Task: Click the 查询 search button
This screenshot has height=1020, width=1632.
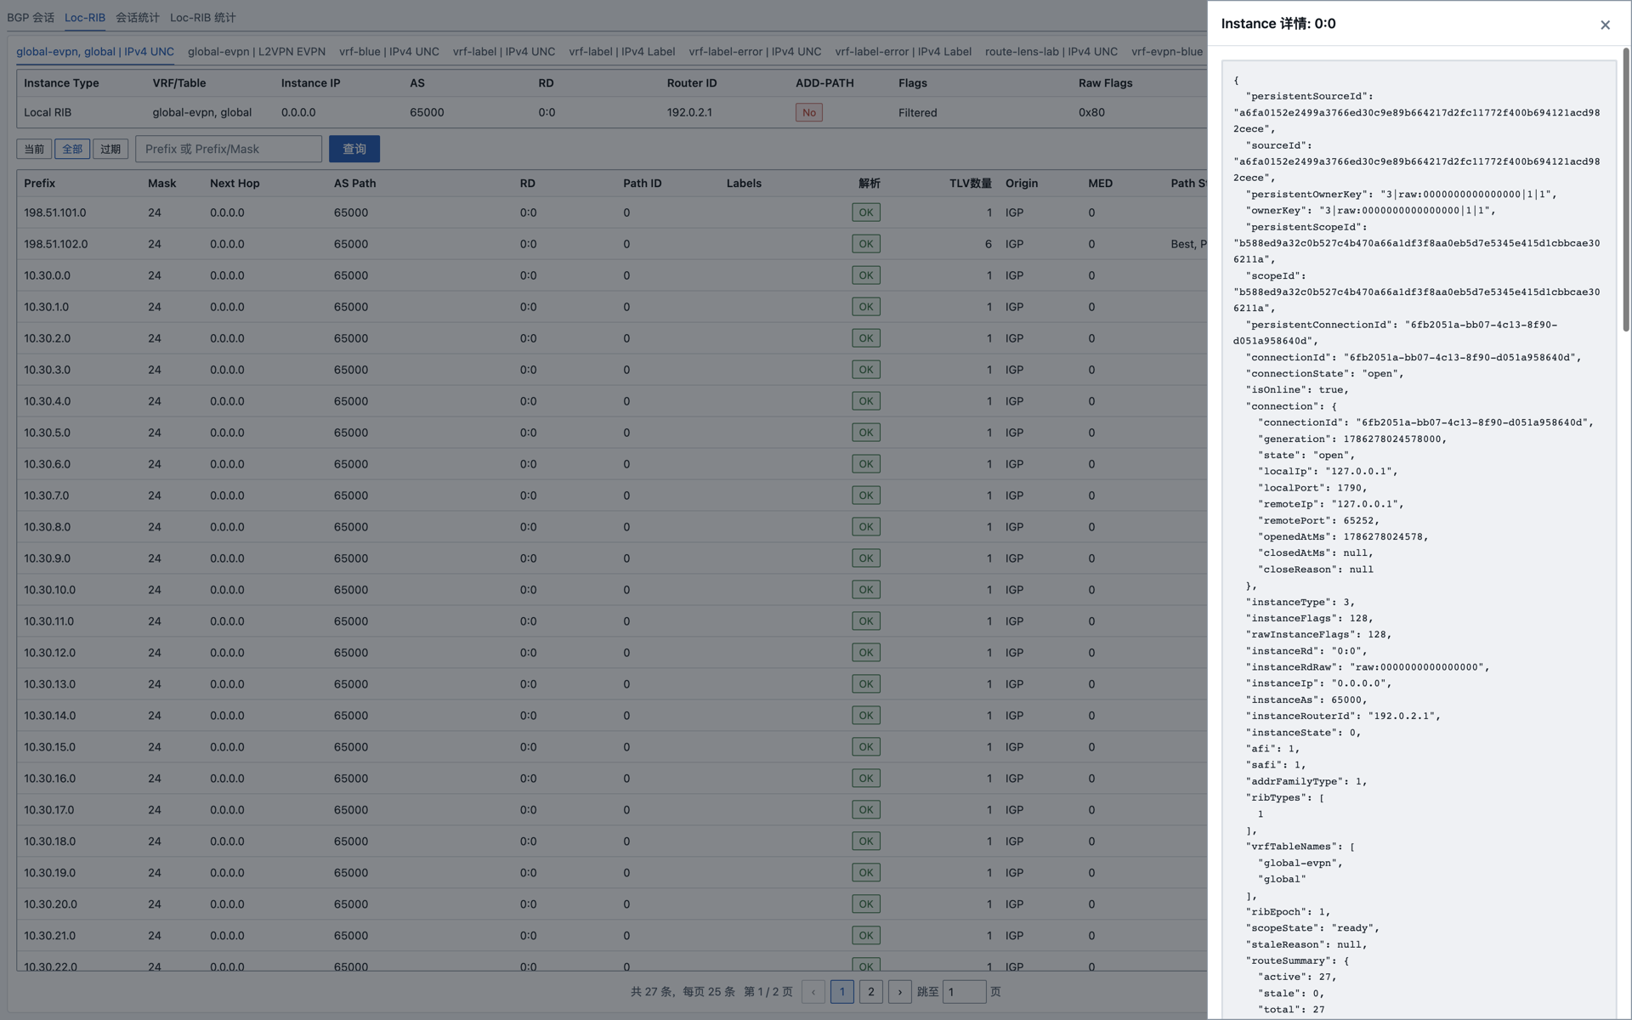Action: 354,149
